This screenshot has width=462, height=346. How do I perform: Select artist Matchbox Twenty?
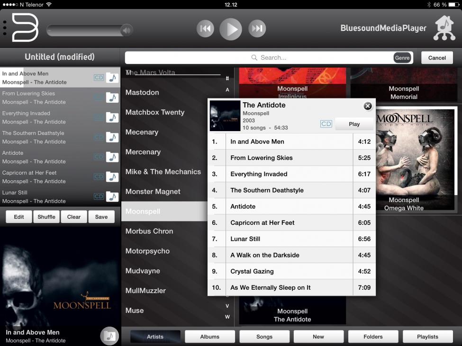pyautogui.click(x=155, y=112)
